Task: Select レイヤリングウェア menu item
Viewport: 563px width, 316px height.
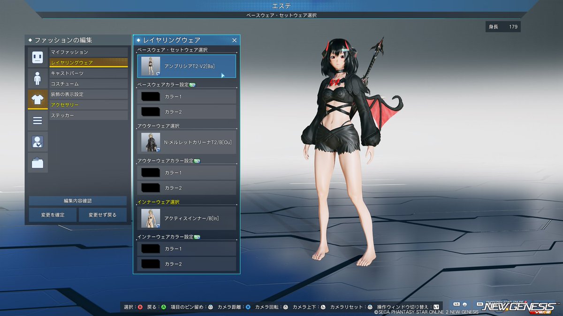Action: [x=89, y=63]
